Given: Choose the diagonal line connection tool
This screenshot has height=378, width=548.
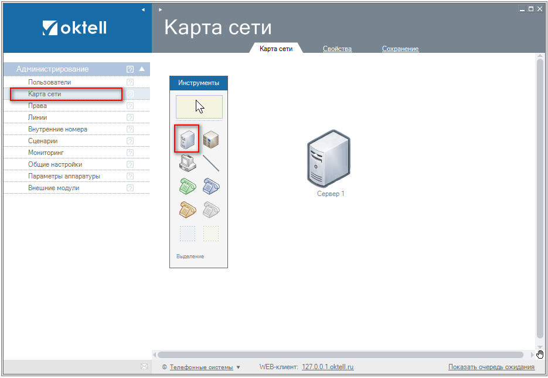Looking at the screenshot, I should [x=211, y=163].
